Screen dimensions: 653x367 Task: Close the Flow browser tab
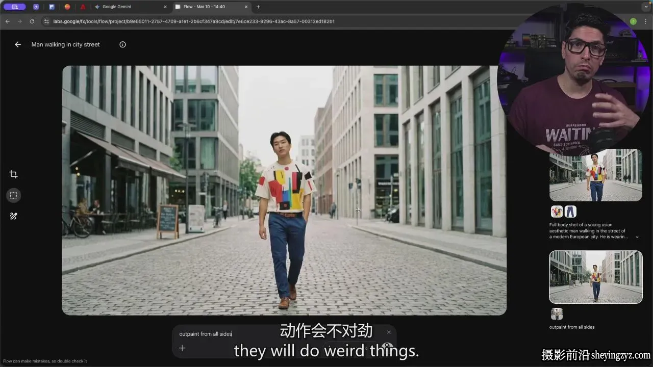246,7
